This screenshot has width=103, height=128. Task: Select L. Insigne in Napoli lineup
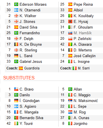pos(82,62)
